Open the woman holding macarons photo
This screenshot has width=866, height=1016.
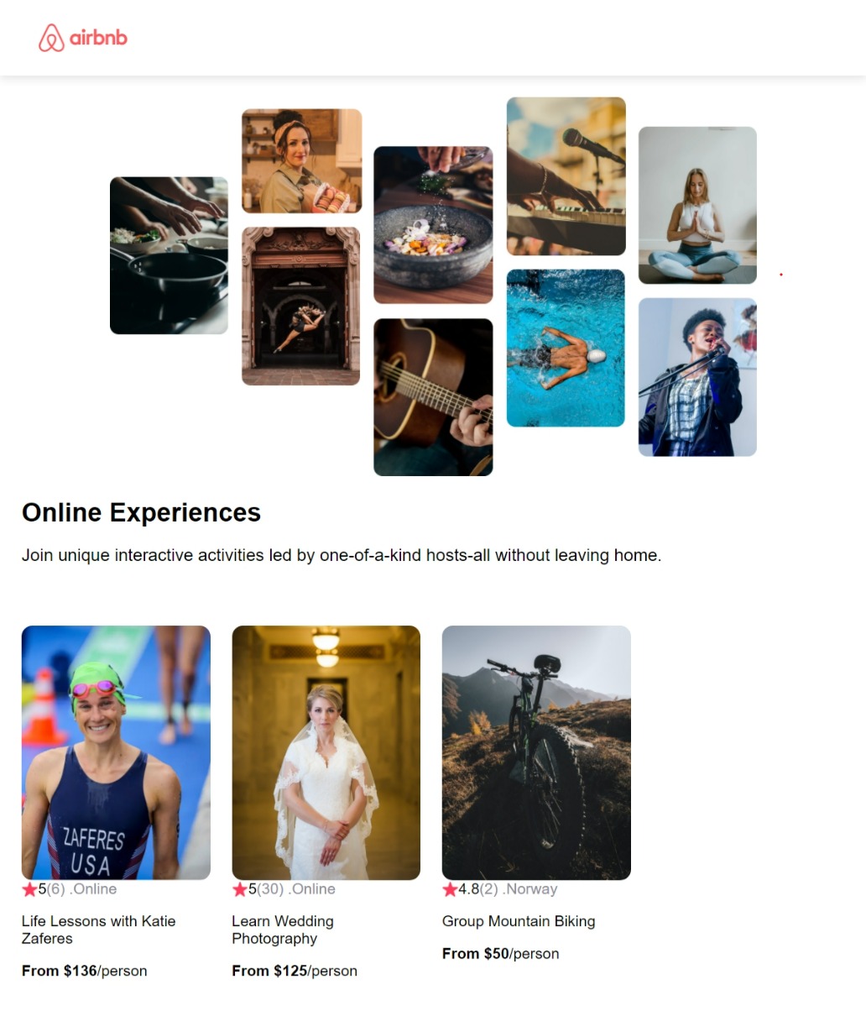(x=301, y=161)
